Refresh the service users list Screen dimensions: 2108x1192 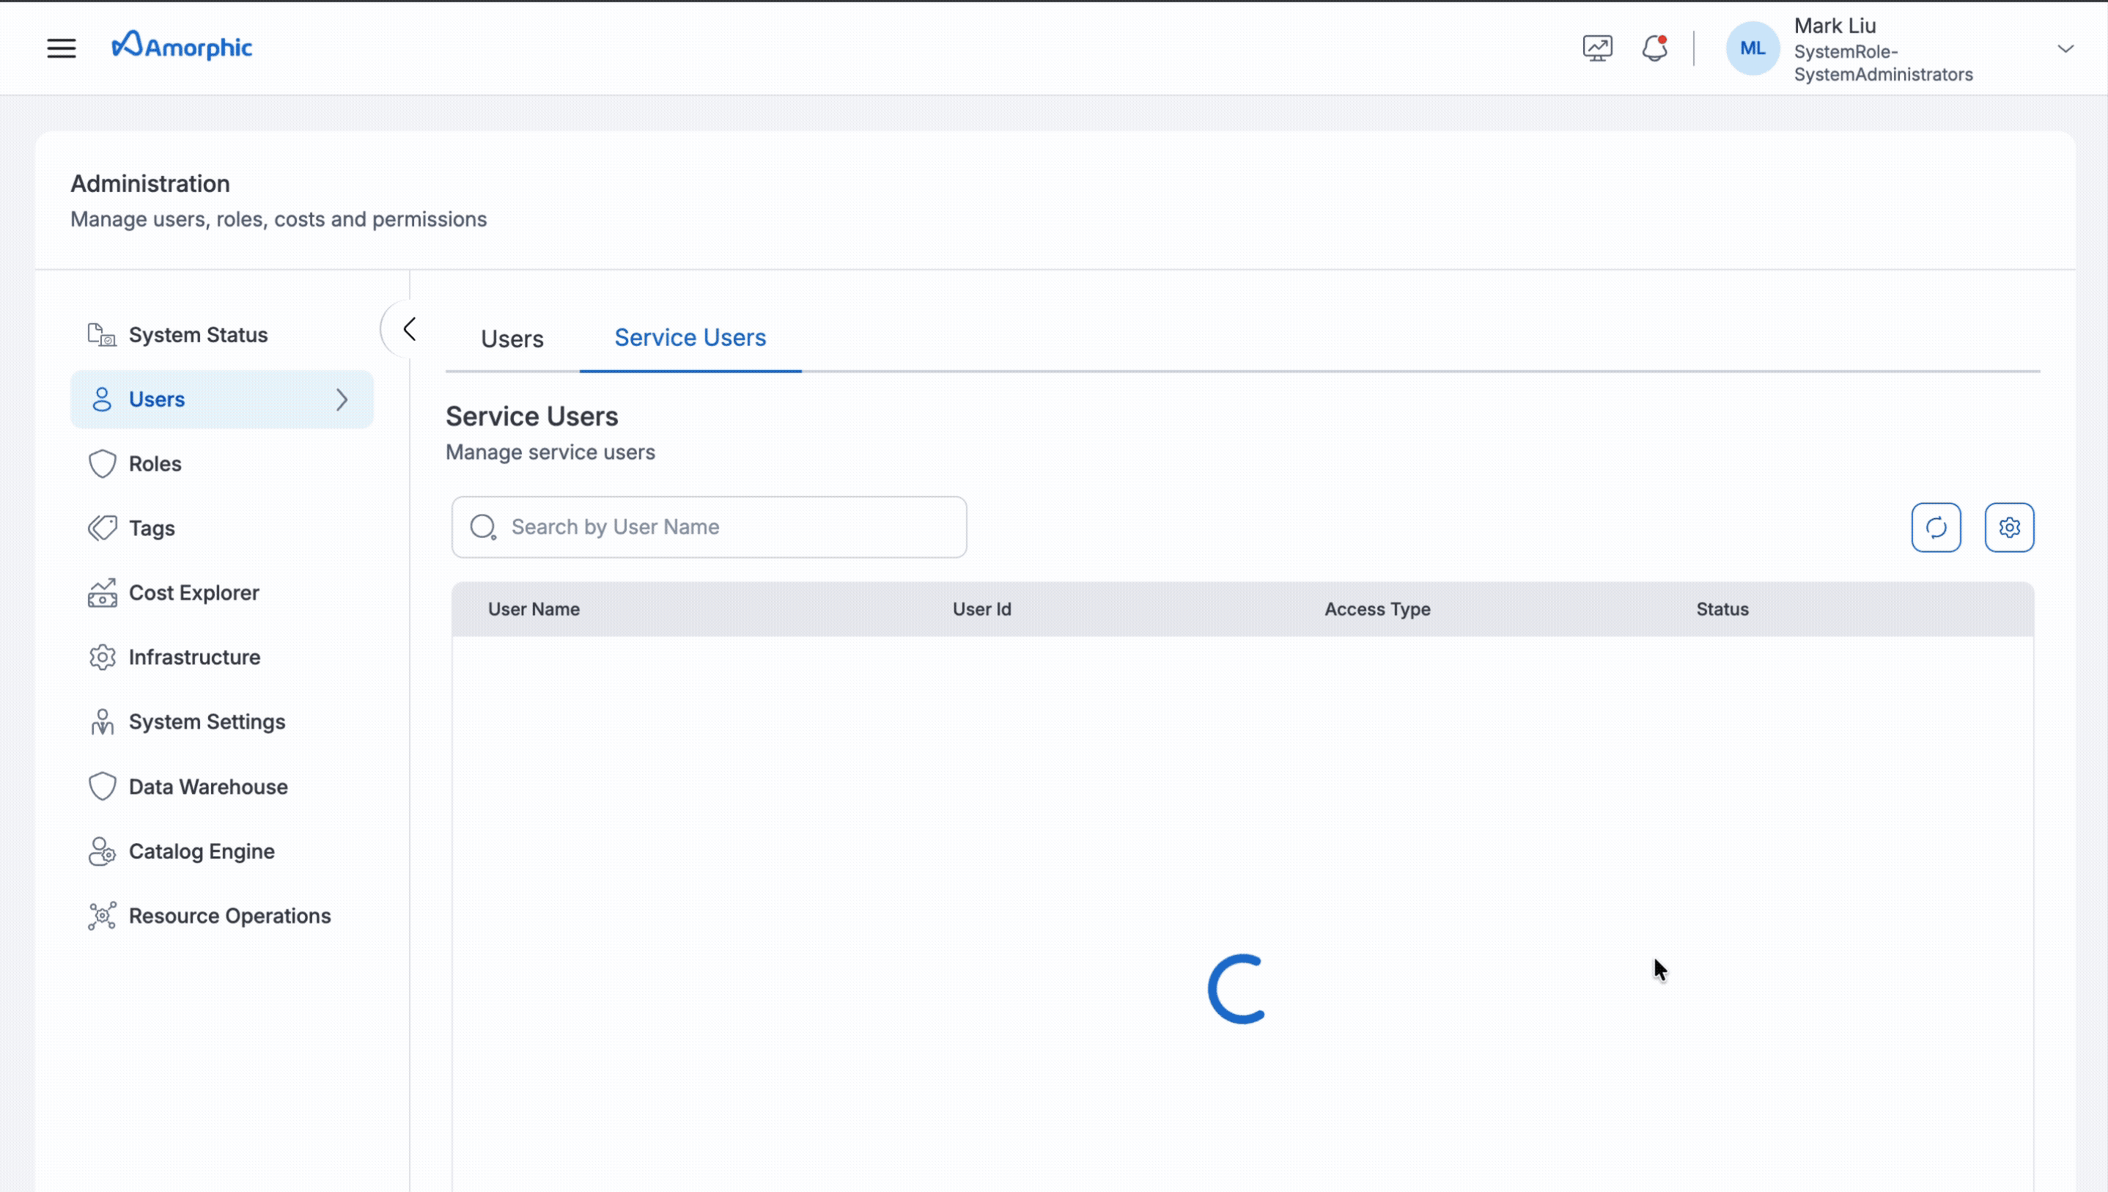(x=1935, y=527)
